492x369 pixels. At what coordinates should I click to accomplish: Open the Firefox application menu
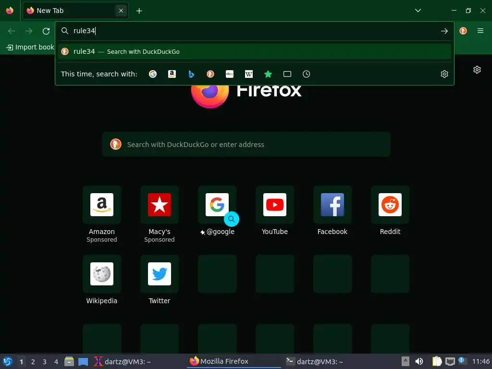480,31
